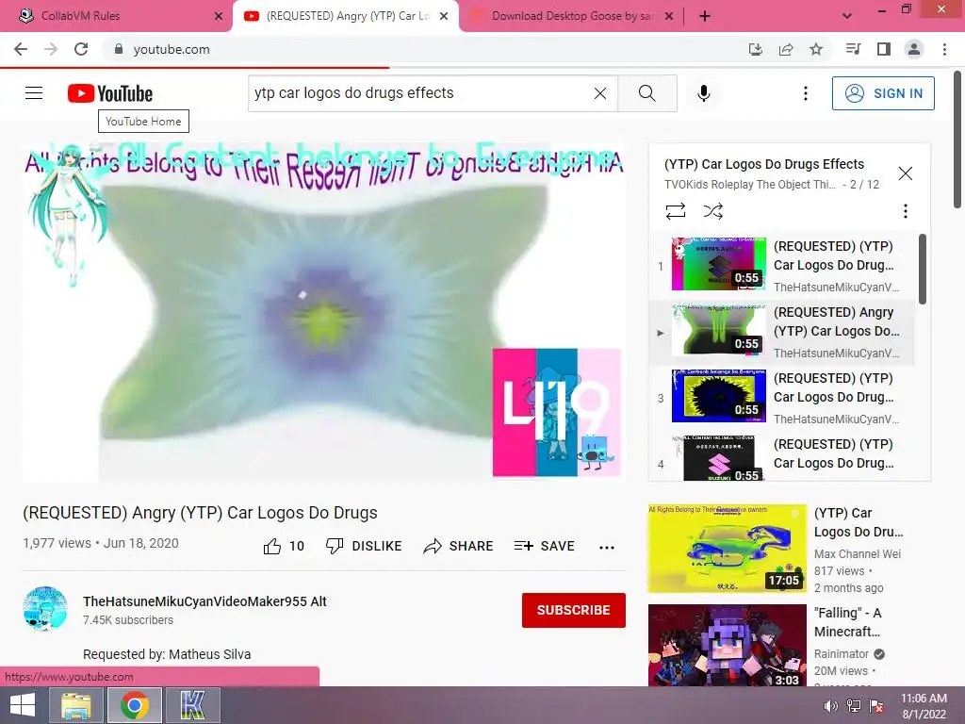
Task: Click the playlist panel scrollbar
Action: point(922,269)
